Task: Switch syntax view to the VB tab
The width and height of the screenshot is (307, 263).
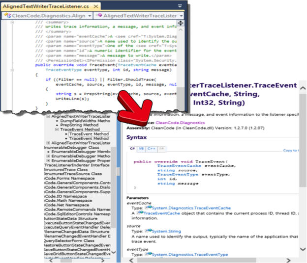Action: pos(141,149)
